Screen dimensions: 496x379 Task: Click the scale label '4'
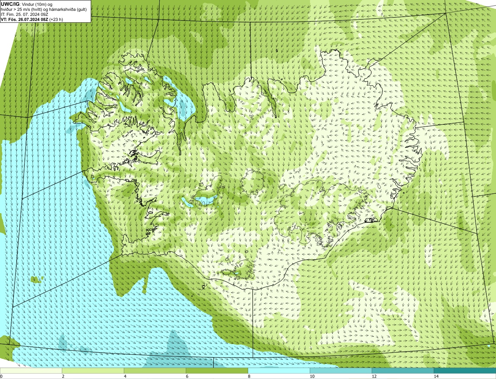(125, 376)
